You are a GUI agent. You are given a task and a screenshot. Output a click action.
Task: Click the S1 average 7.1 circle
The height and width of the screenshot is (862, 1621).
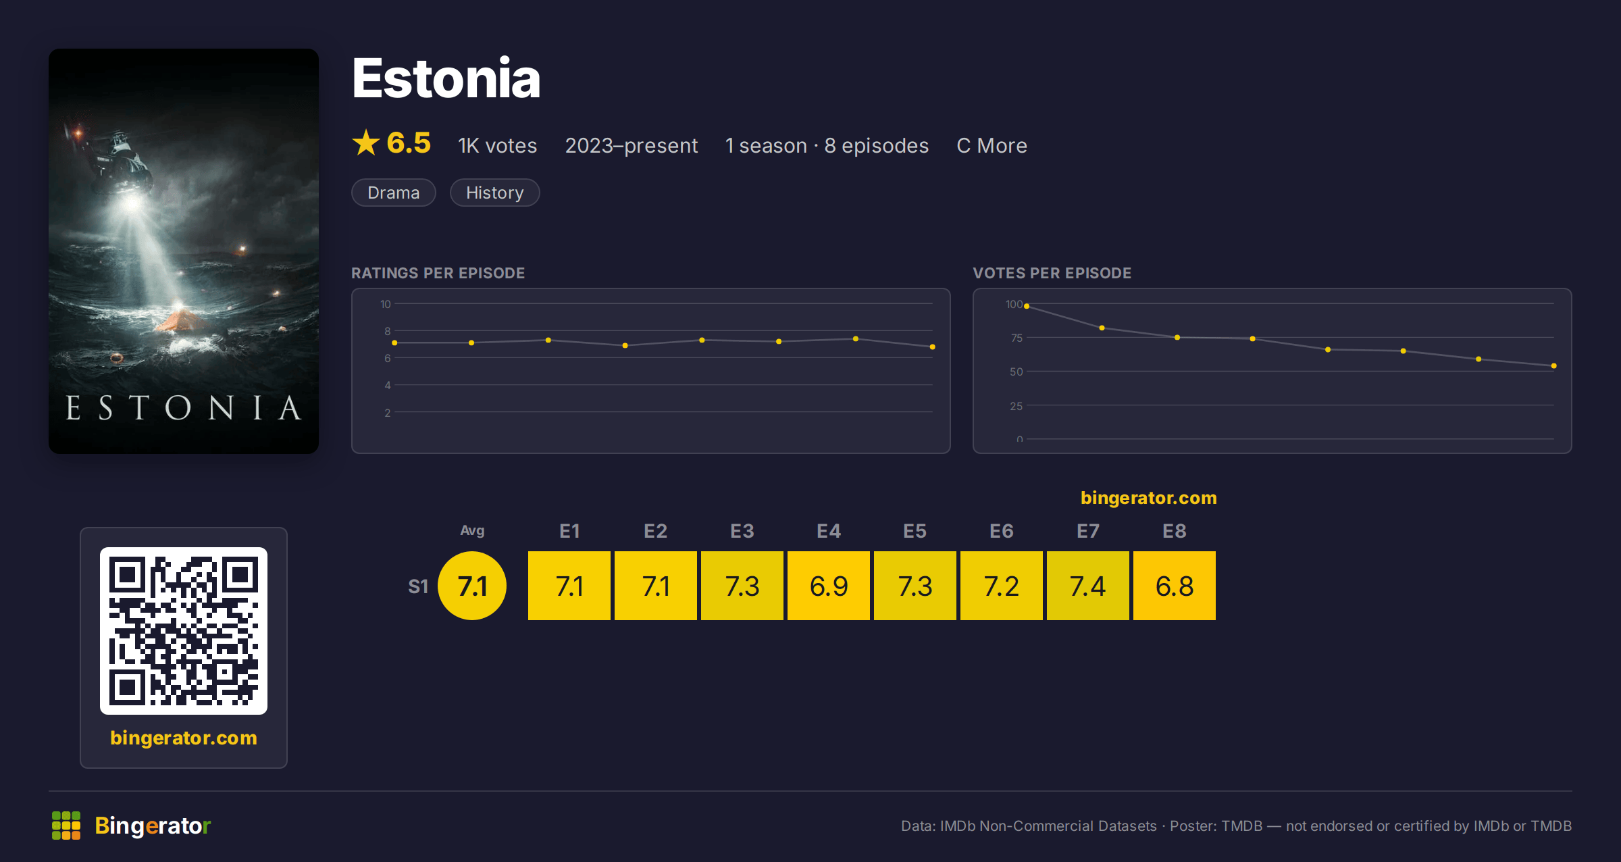coord(472,586)
